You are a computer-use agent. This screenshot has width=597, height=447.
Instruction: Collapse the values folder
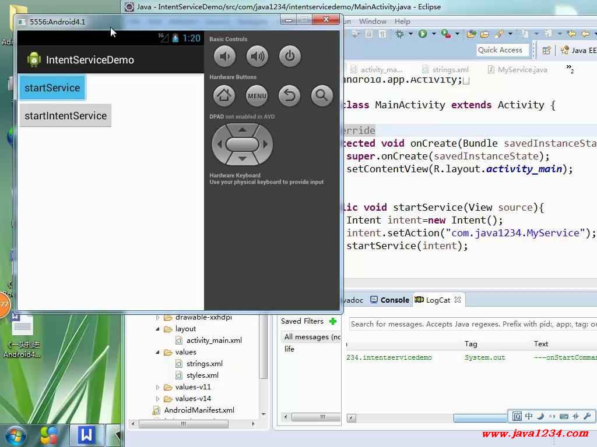(157, 352)
